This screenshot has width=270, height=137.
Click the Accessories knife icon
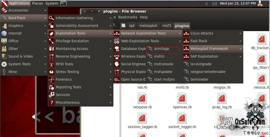(x=4, y=10)
